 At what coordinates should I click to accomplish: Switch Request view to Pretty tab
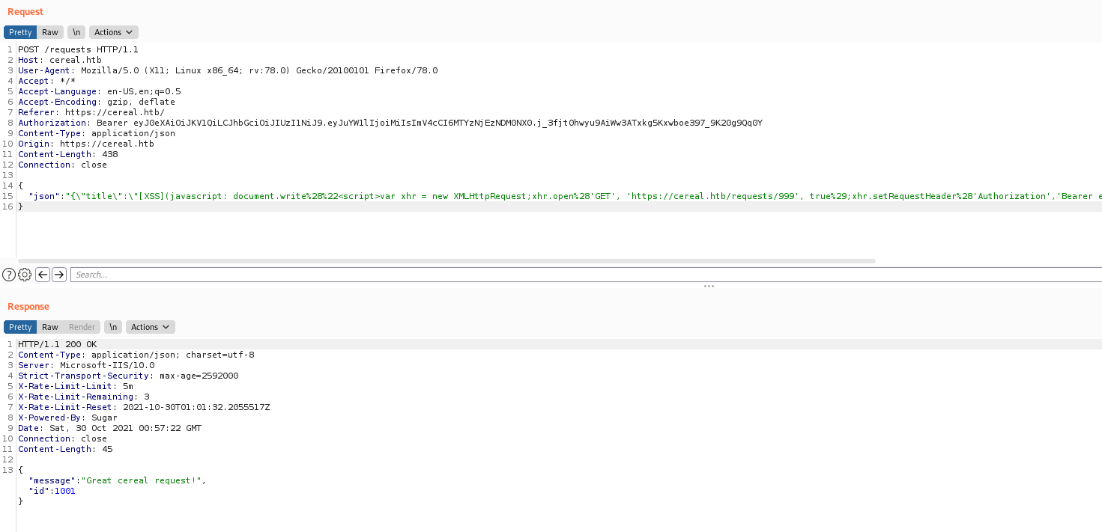coord(20,32)
